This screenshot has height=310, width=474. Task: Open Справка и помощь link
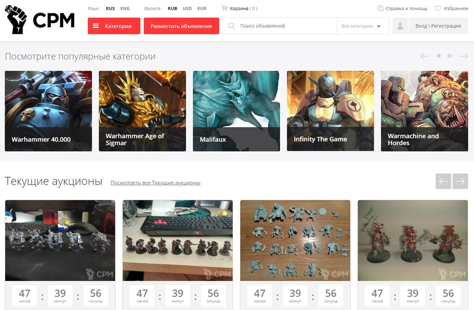pyautogui.click(x=406, y=8)
